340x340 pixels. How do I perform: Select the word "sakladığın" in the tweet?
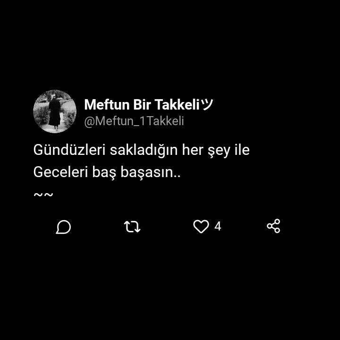pos(144,150)
